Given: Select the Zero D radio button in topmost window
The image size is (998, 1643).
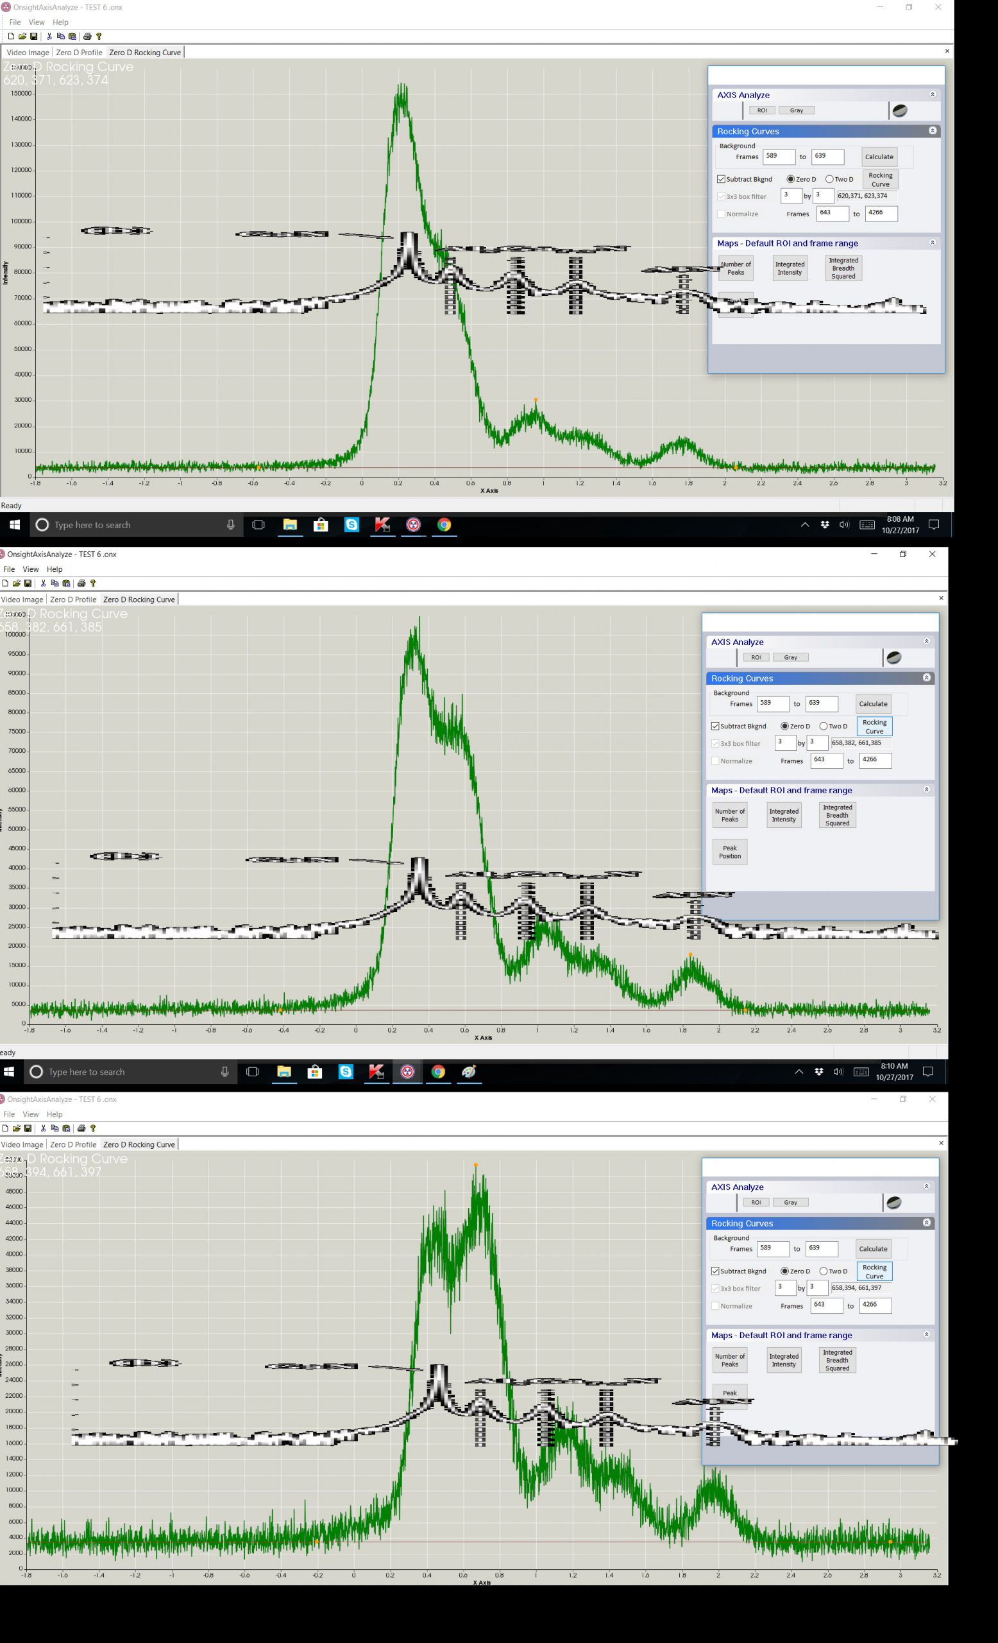Looking at the screenshot, I should [x=790, y=179].
